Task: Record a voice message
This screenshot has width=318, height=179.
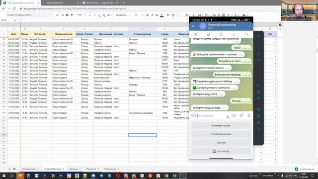Action: (249, 115)
